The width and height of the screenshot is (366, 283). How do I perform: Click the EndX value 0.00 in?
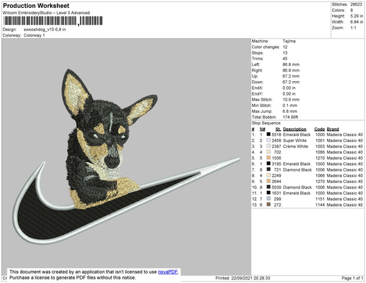289,88
